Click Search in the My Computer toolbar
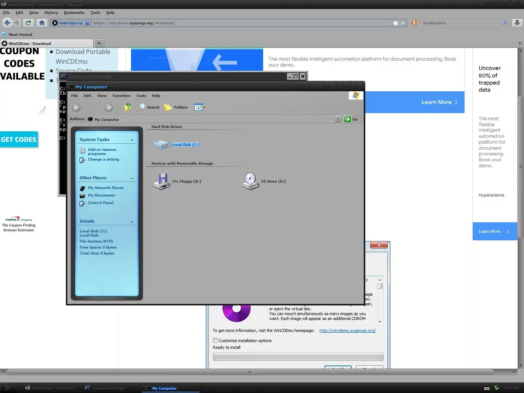Image resolution: width=524 pixels, height=393 pixels. (x=148, y=107)
